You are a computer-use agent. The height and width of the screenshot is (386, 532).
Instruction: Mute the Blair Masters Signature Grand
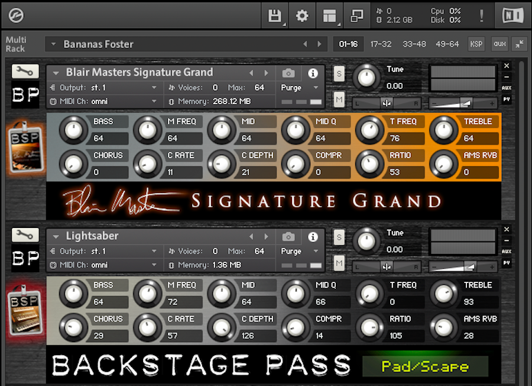(x=339, y=99)
